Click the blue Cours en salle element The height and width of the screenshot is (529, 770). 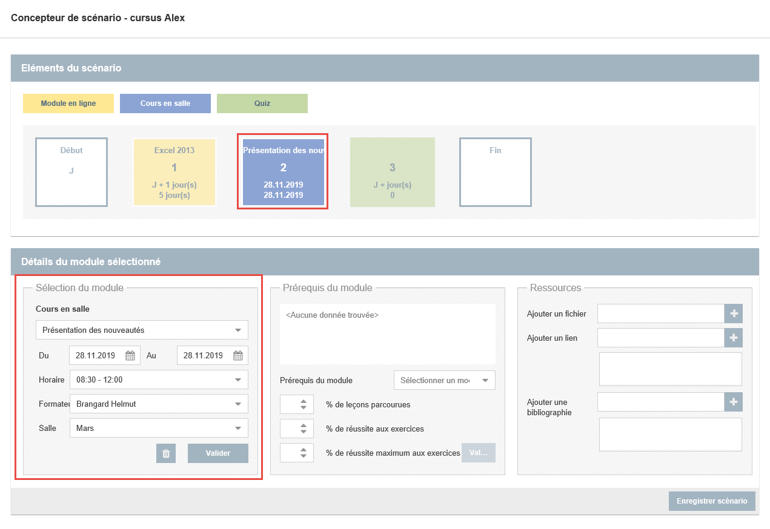click(165, 103)
